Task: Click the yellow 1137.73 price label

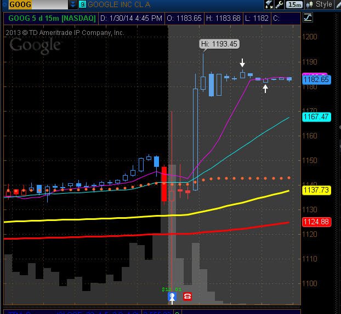Action: click(x=316, y=190)
